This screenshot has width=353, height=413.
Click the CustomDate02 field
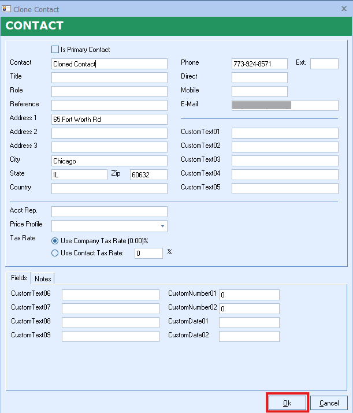coord(249,336)
